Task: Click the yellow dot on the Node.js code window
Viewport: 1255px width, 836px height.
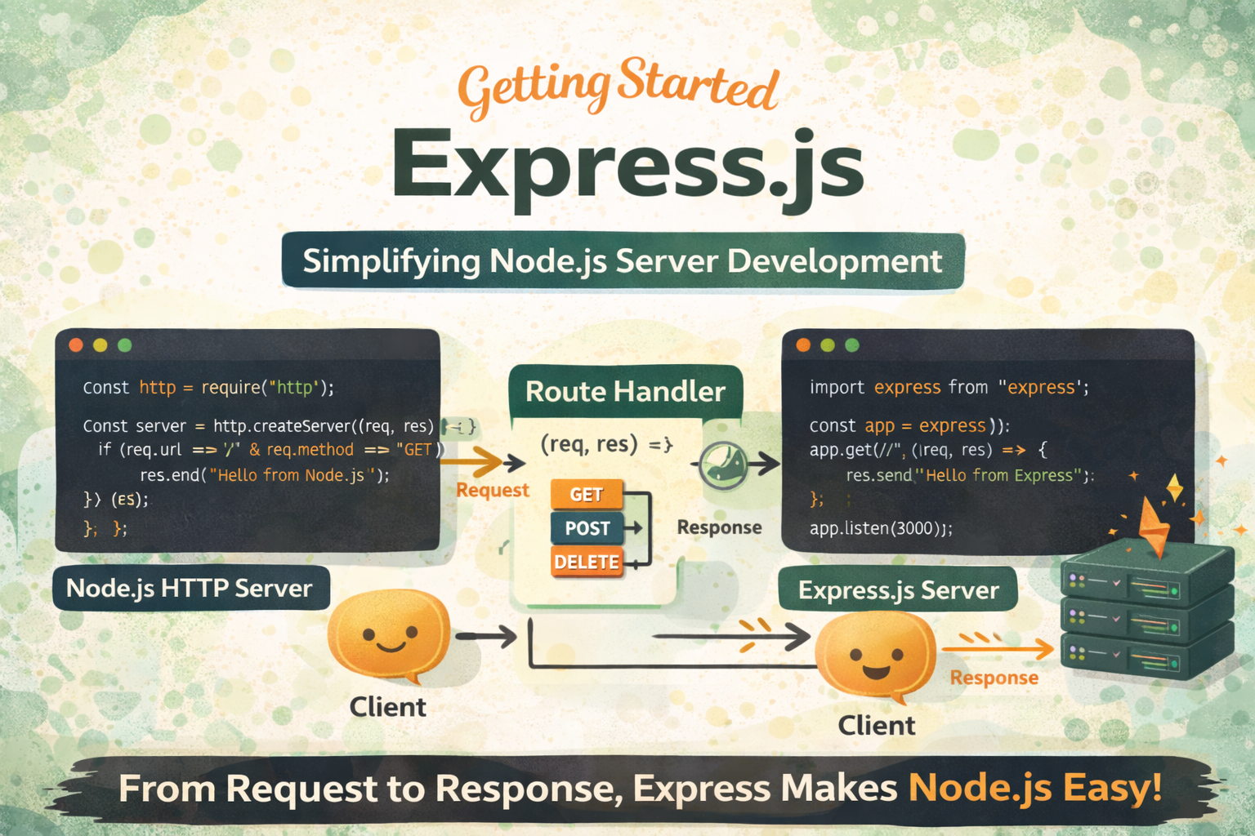Action: tap(100, 345)
